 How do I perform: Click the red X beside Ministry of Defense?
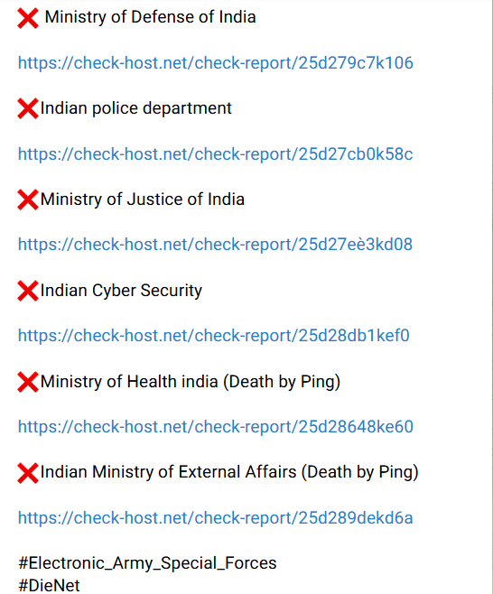coord(28,18)
